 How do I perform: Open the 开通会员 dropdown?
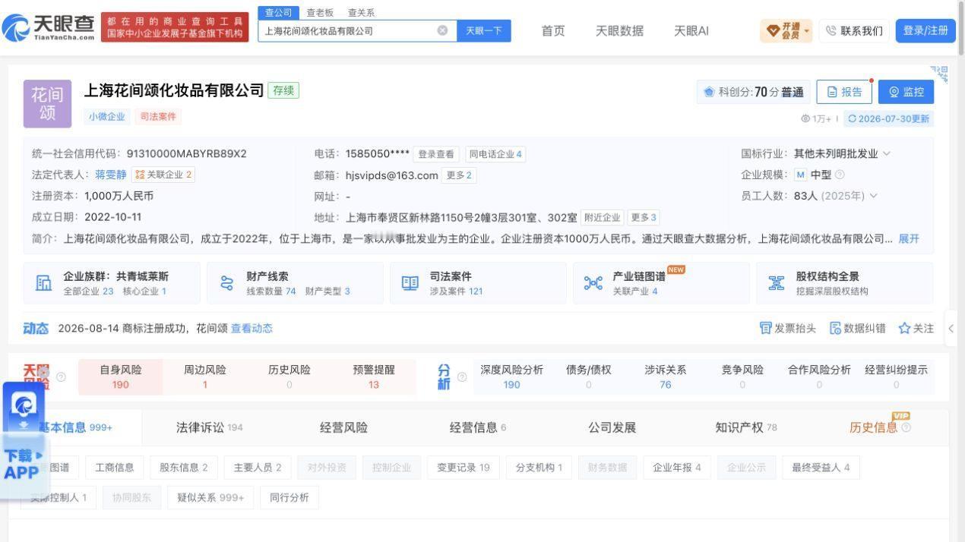(786, 30)
